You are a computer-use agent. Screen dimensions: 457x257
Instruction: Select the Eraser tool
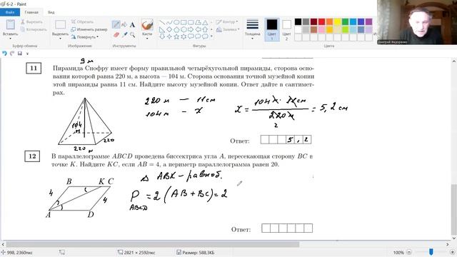point(116,35)
